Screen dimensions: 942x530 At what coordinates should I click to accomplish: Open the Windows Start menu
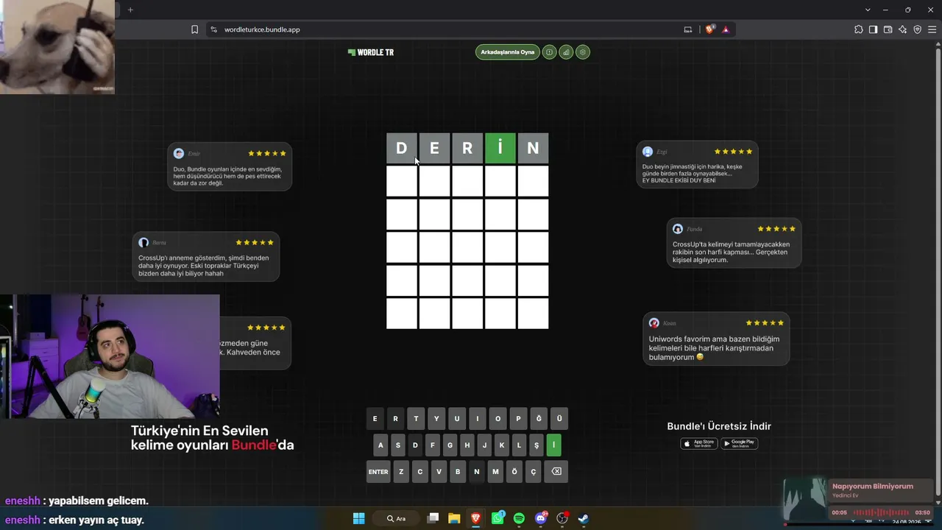(x=358, y=518)
